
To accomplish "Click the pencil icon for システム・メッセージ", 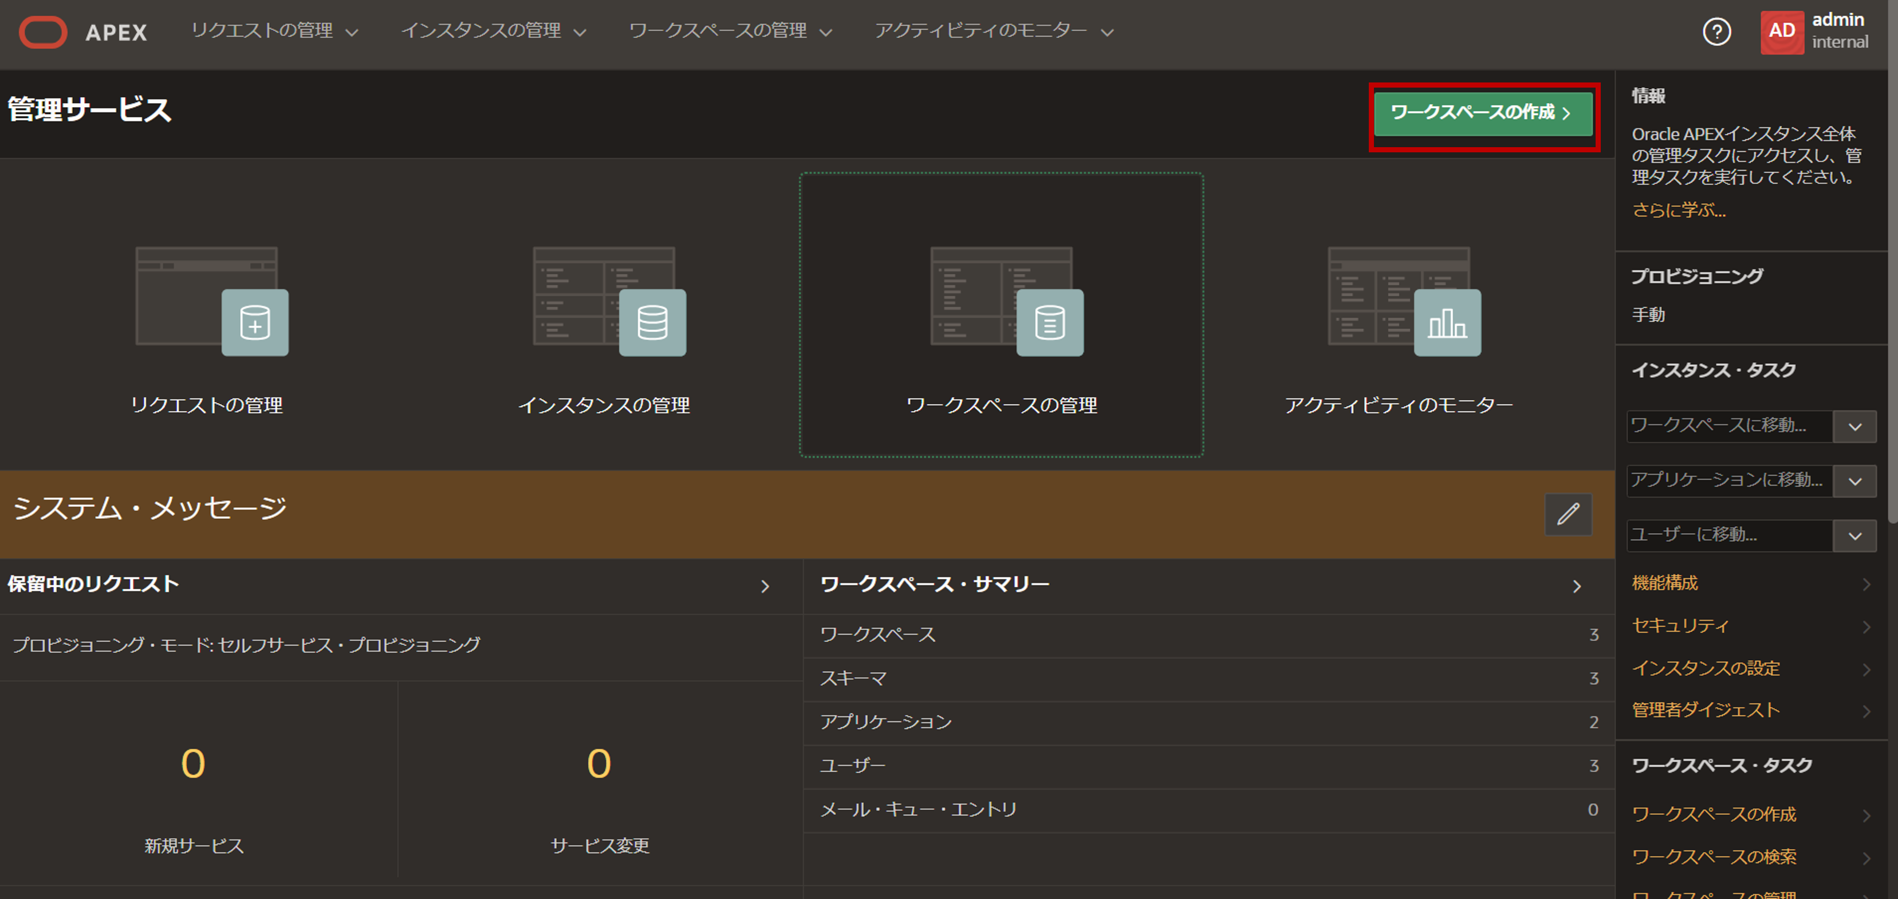I will tap(1568, 514).
